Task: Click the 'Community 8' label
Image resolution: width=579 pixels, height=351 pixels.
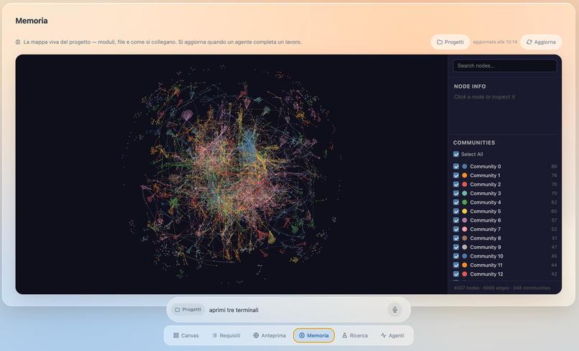Action: tap(485, 238)
